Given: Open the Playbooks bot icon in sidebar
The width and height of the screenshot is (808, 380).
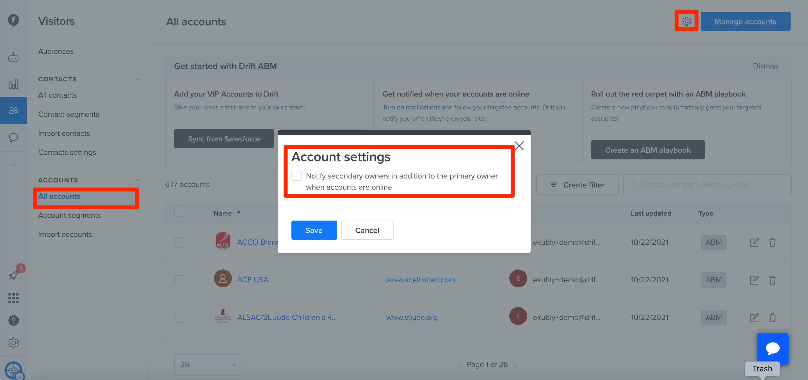Looking at the screenshot, I should coord(13,57).
